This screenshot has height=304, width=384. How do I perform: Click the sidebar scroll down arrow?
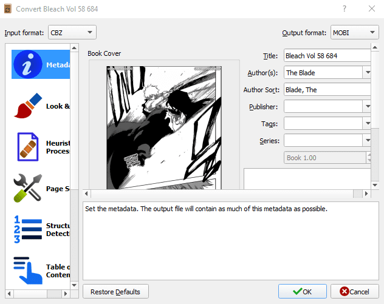point(74,285)
